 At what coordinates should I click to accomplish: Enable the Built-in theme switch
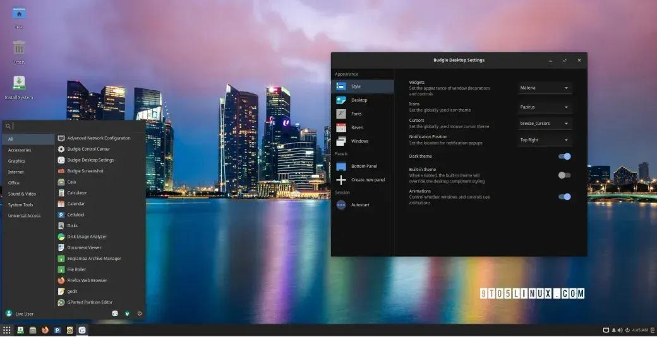(564, 175)
